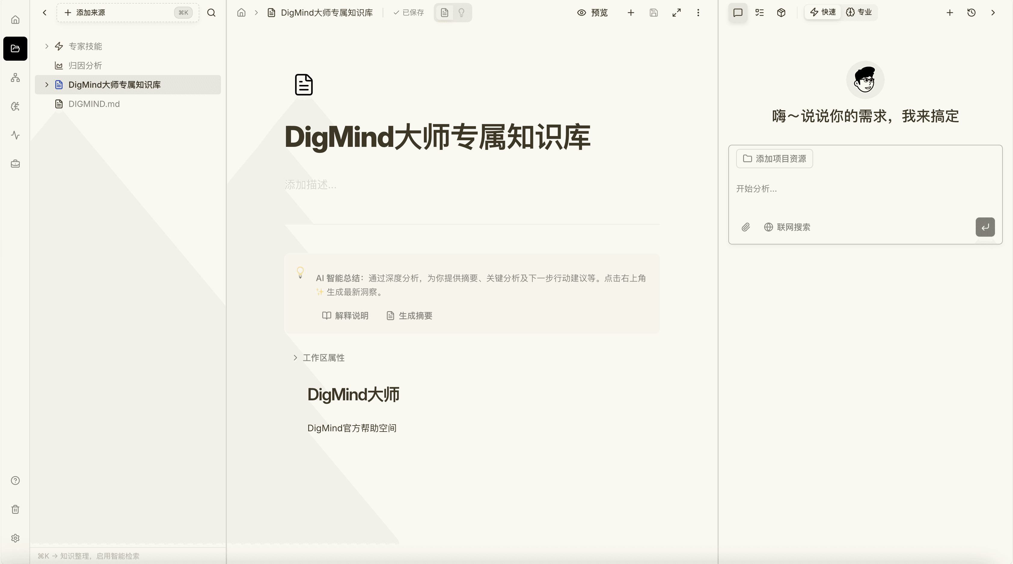Screen dimensions: 1013x564
Task: Open the trash bin icon
Action: [15, 509]
